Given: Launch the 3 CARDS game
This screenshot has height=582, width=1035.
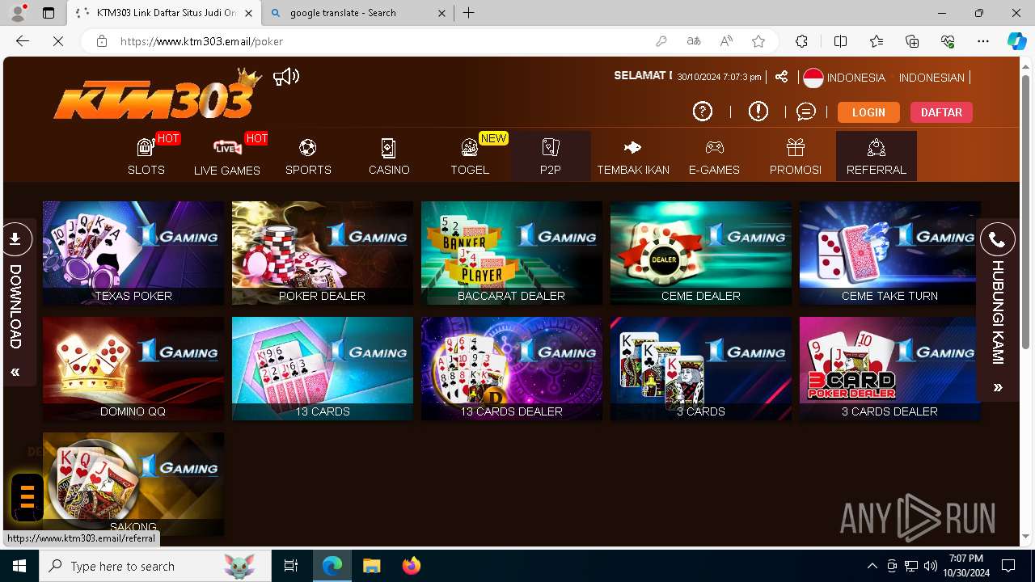Looking at the screenshot, I should (x=701, y=369).
